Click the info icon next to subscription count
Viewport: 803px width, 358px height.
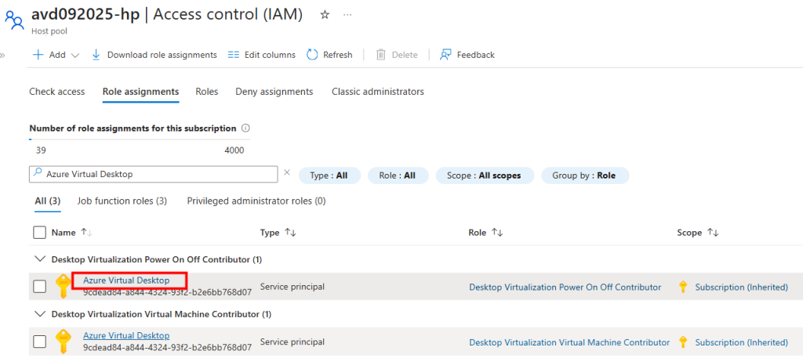click(246, 128)
